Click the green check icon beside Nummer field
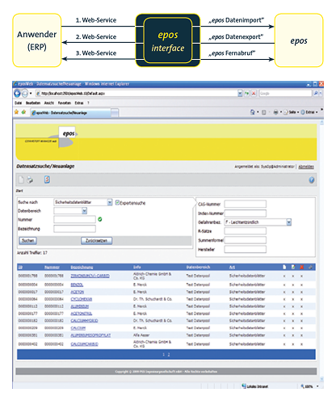Screen dimensions: 336x401 click(100, 219)
